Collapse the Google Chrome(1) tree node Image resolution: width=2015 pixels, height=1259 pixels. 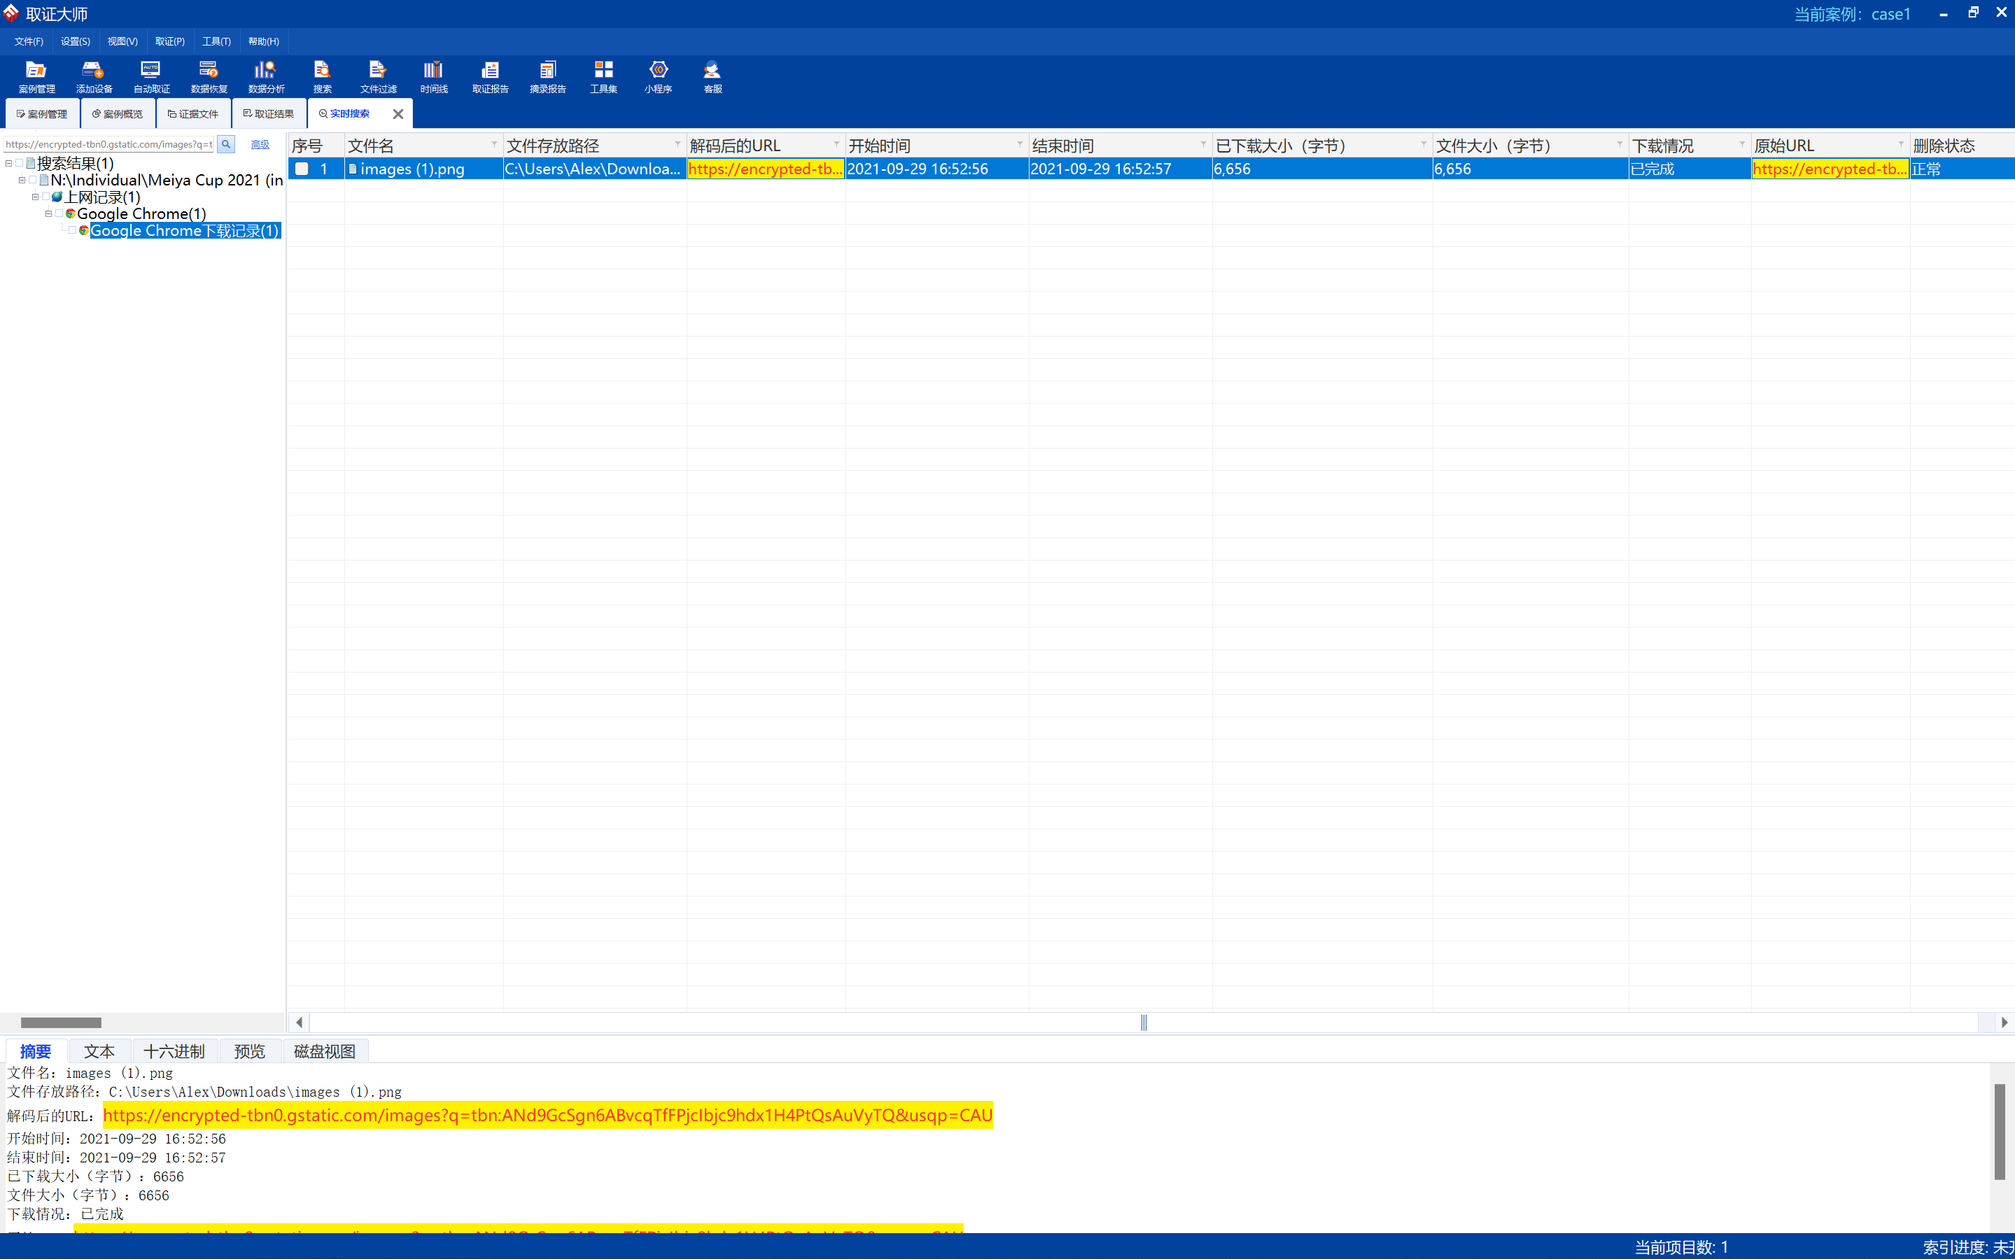point(48,214)
